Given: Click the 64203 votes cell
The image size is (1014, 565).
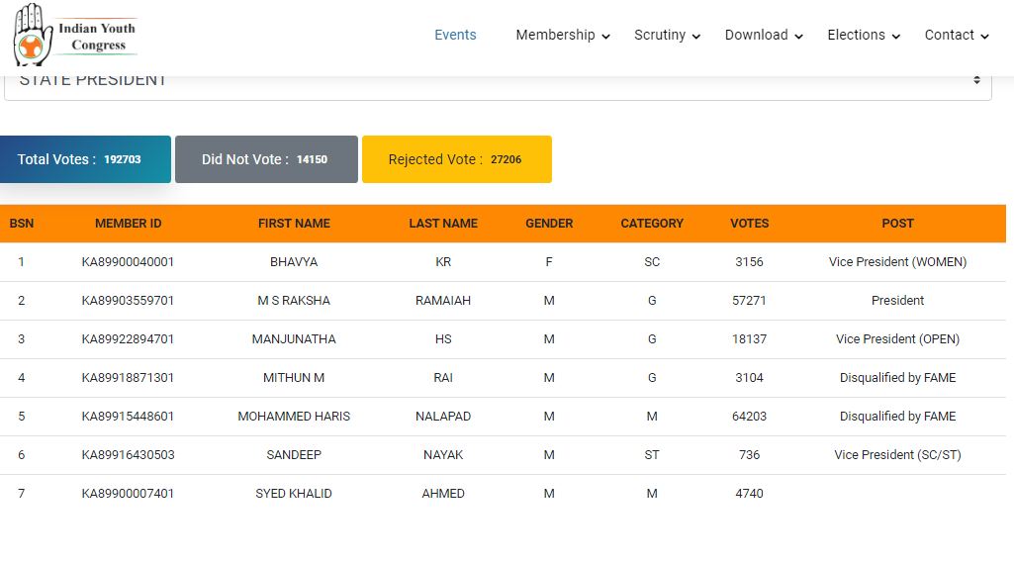Looking at the screenshot, I should (x=749, y=417).
